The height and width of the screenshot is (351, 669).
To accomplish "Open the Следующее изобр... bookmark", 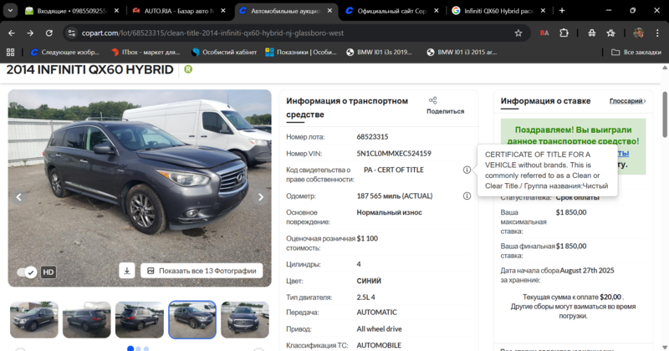I will [65, 52].
